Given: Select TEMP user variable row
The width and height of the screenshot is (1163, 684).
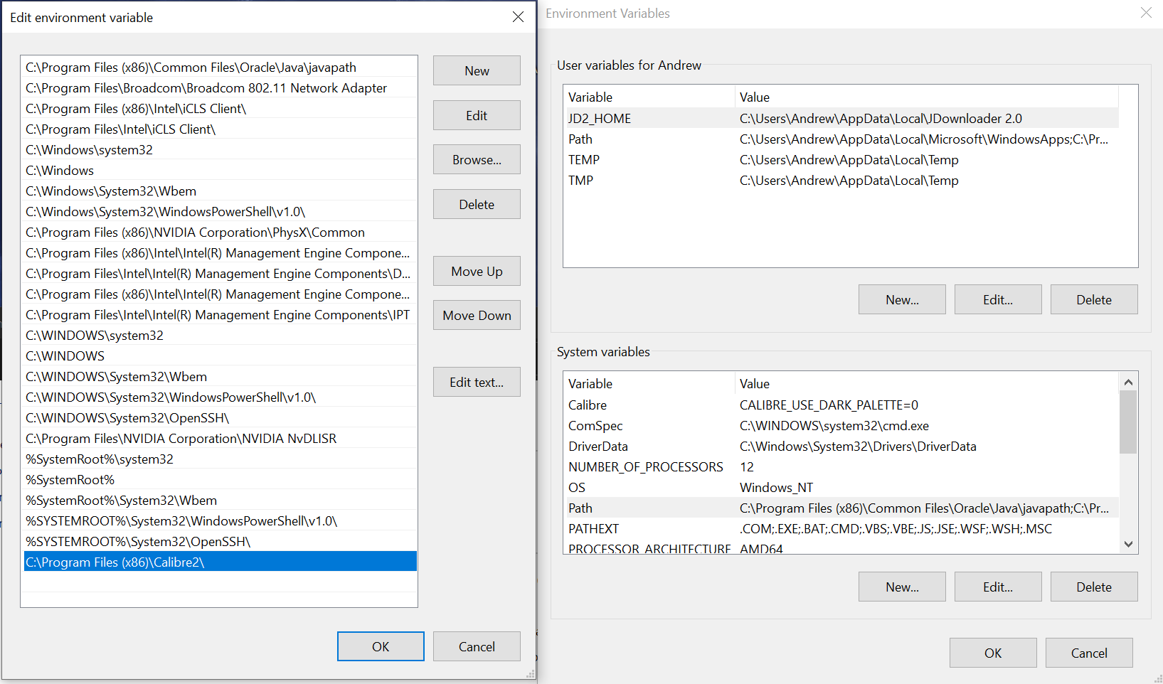Looking at the screenshot, I should pos(841,159).
